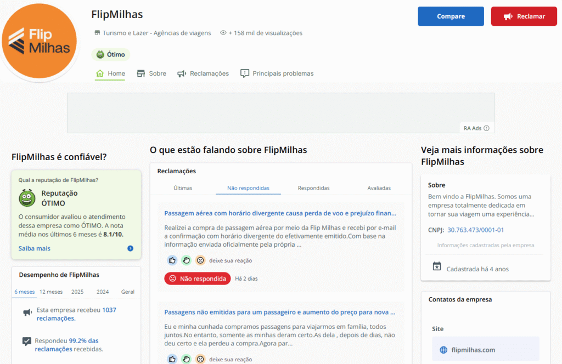The height and width of the screenshot is (364, 562).
Task: Select the Respondidas complaints filter
Action: 313,188
